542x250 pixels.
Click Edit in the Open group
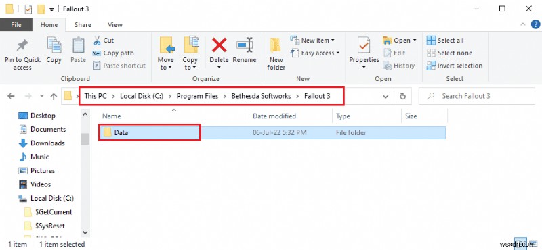click(394, 53)
